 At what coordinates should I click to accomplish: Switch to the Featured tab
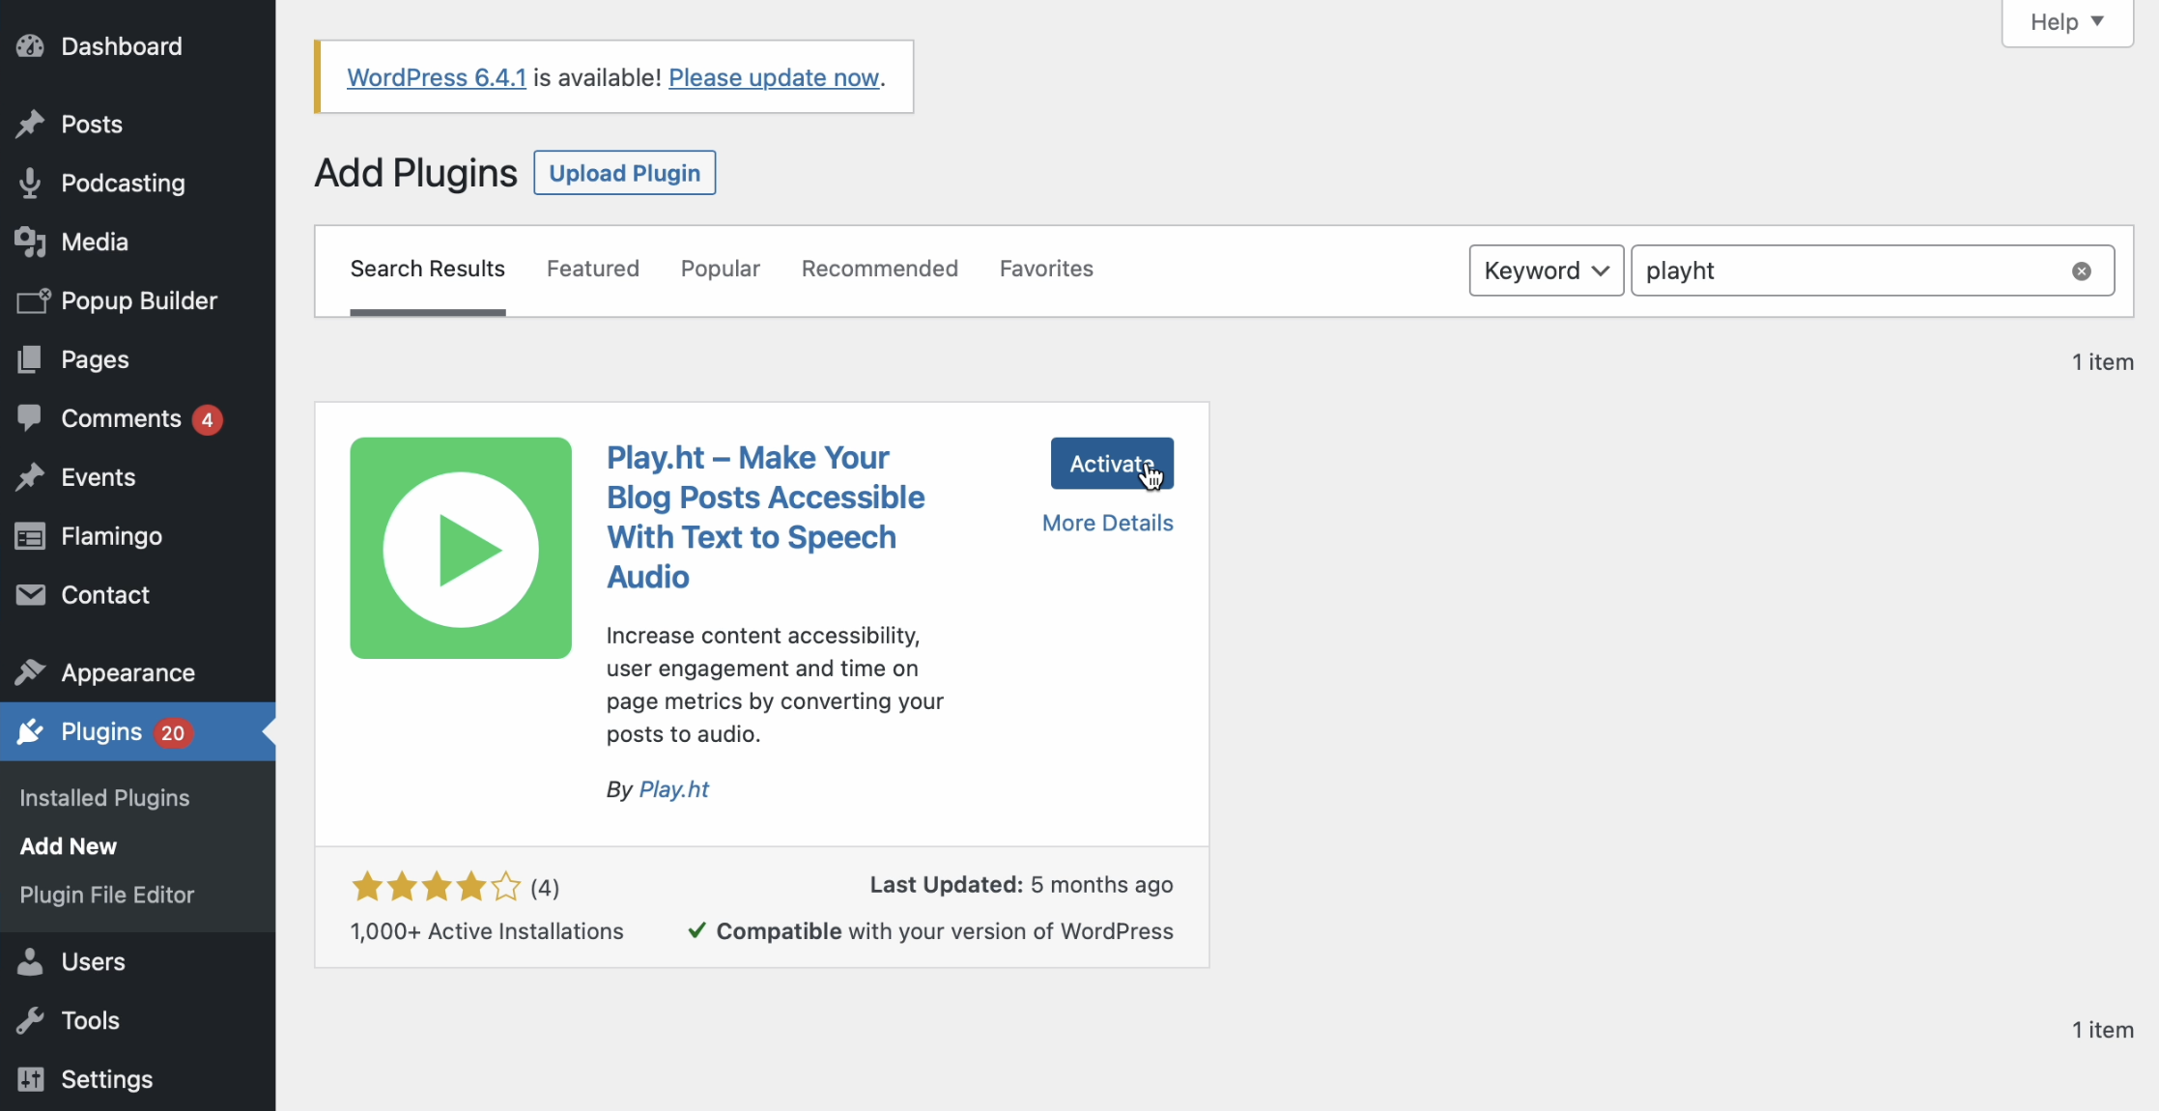click(x=593, y=269)
